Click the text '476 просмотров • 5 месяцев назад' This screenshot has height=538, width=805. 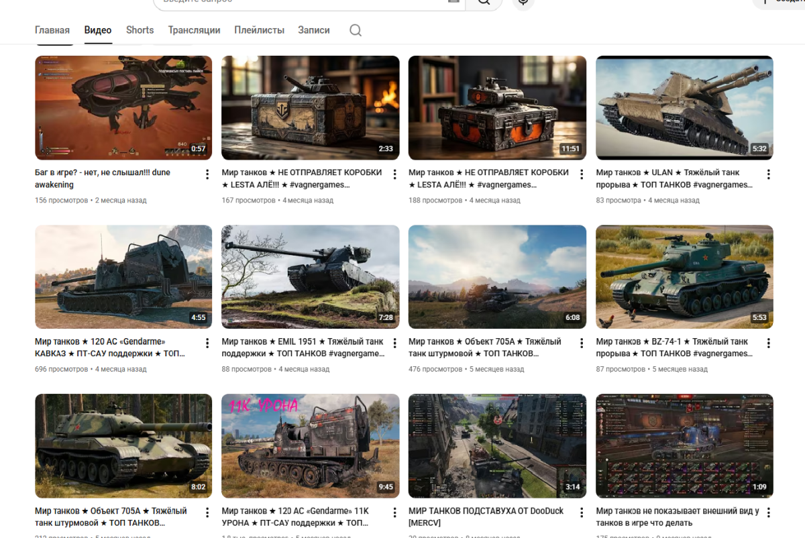[466, 369]
